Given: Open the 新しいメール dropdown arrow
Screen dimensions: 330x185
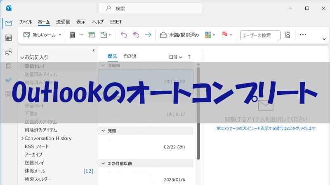Looking at the screenshot, I should (x=60, y=35).
